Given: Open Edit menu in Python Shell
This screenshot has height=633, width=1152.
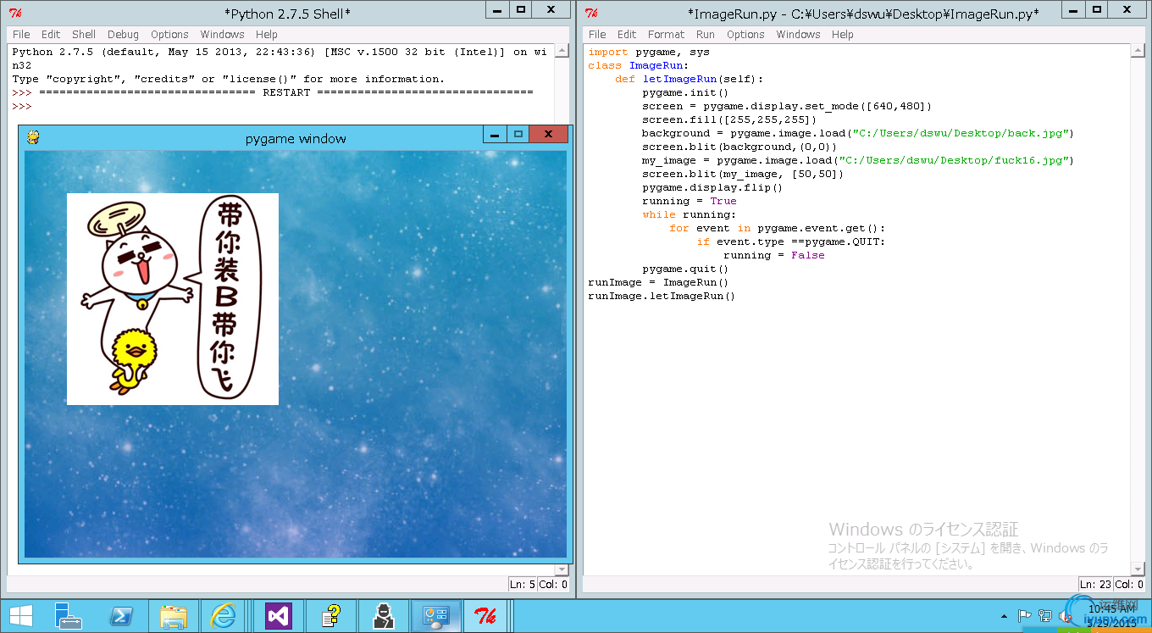Looking at the screenshot, I should pyautogui.click(x=51, y=35).
